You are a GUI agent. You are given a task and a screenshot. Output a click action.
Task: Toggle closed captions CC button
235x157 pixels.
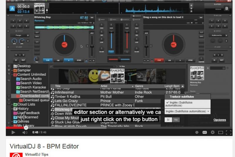[x=204, y=132]
